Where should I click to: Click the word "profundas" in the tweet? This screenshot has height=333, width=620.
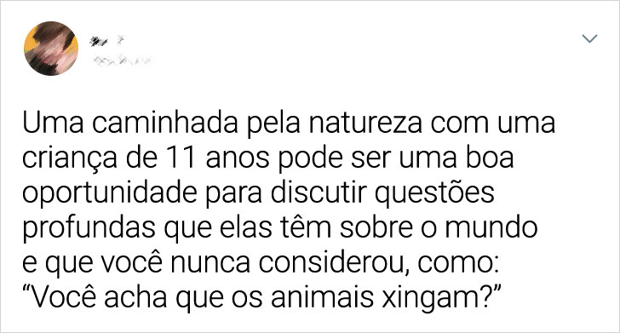[89, 227]
